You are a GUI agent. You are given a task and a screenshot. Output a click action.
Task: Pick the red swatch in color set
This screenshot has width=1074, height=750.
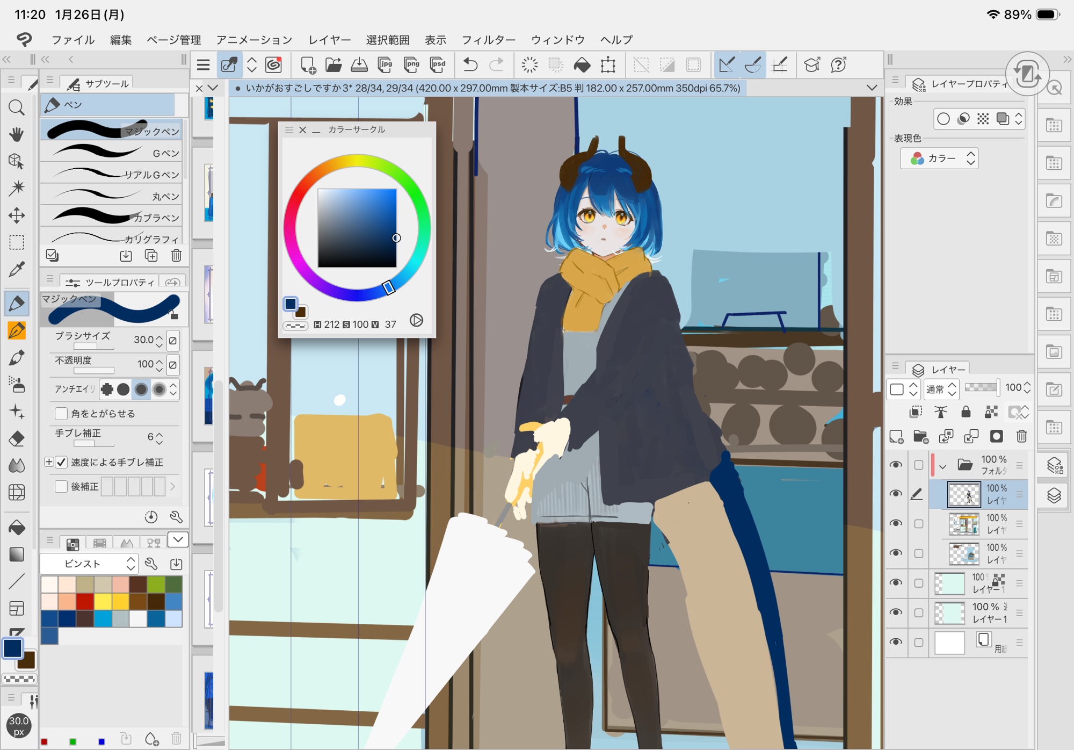[x=85, y=601]
